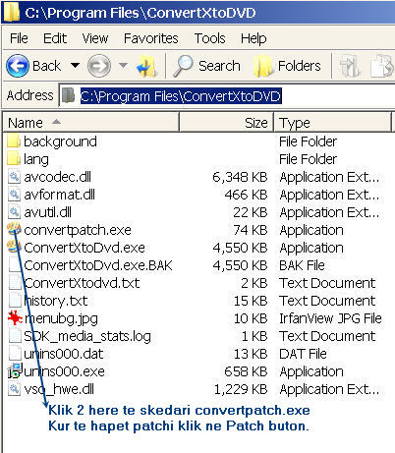
Task: Select the history.txt file
Action: 48,301
